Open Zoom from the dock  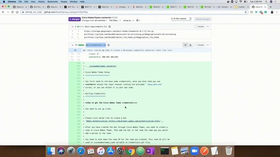(x=194, y=151)
